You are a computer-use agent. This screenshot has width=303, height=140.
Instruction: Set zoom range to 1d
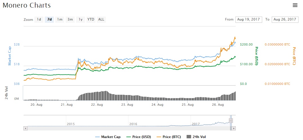click(39, 19)
